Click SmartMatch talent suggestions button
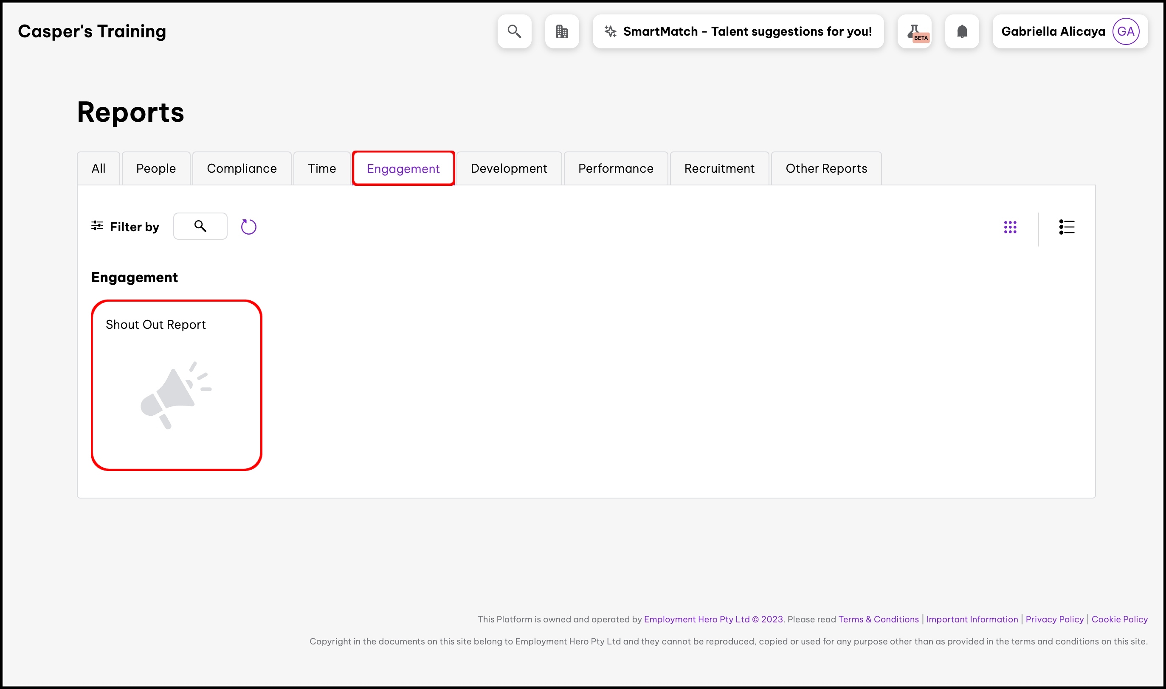Image resolution: width=1166 pixels, height=689 pixels. coord(738,31)
